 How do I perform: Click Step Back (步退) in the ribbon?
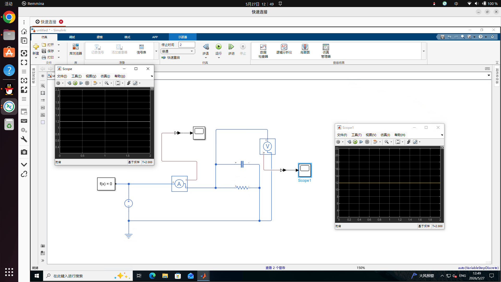point(206,49)
